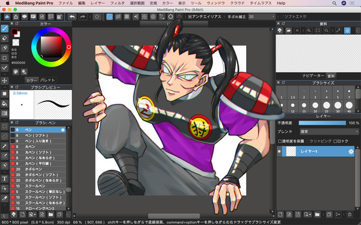Viewport: 361px width, 225px height.
Task: Enable the ソフトエッジ checkbox
Action: (282, 17)
